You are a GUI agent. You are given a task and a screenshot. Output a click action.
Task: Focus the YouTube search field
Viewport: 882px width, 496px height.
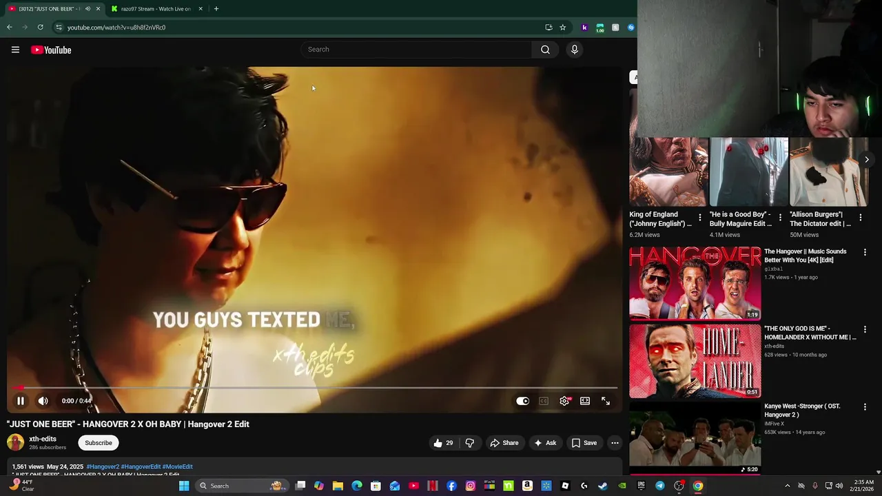click(x=416, y=50)
